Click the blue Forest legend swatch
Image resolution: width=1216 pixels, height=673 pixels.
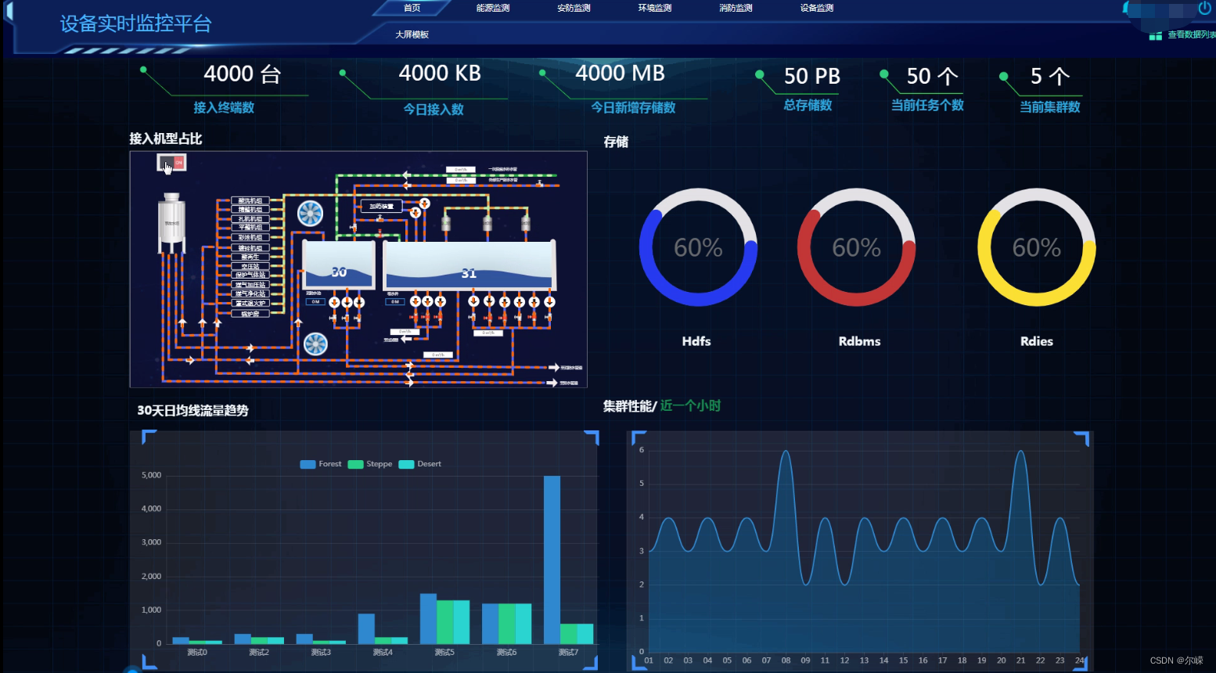pyautogui.click(x=308, y=464)
